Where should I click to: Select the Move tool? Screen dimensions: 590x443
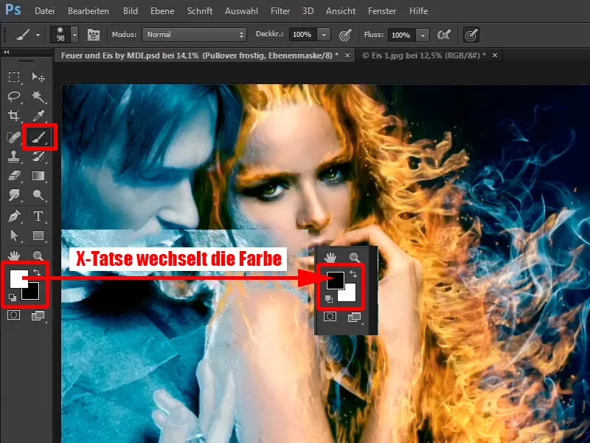click(38, 78)
